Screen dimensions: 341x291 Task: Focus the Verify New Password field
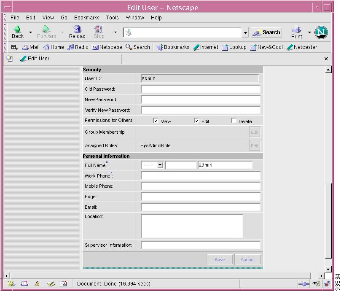(x=201, y=110)
